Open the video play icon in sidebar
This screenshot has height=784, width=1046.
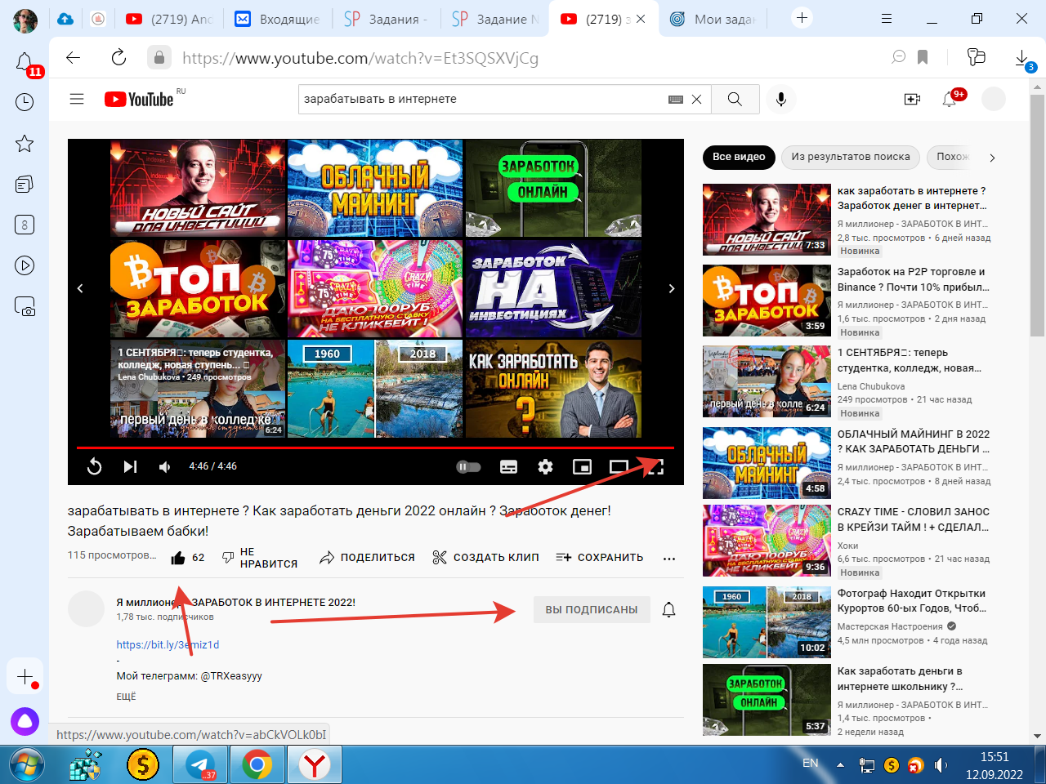point(25,265)
